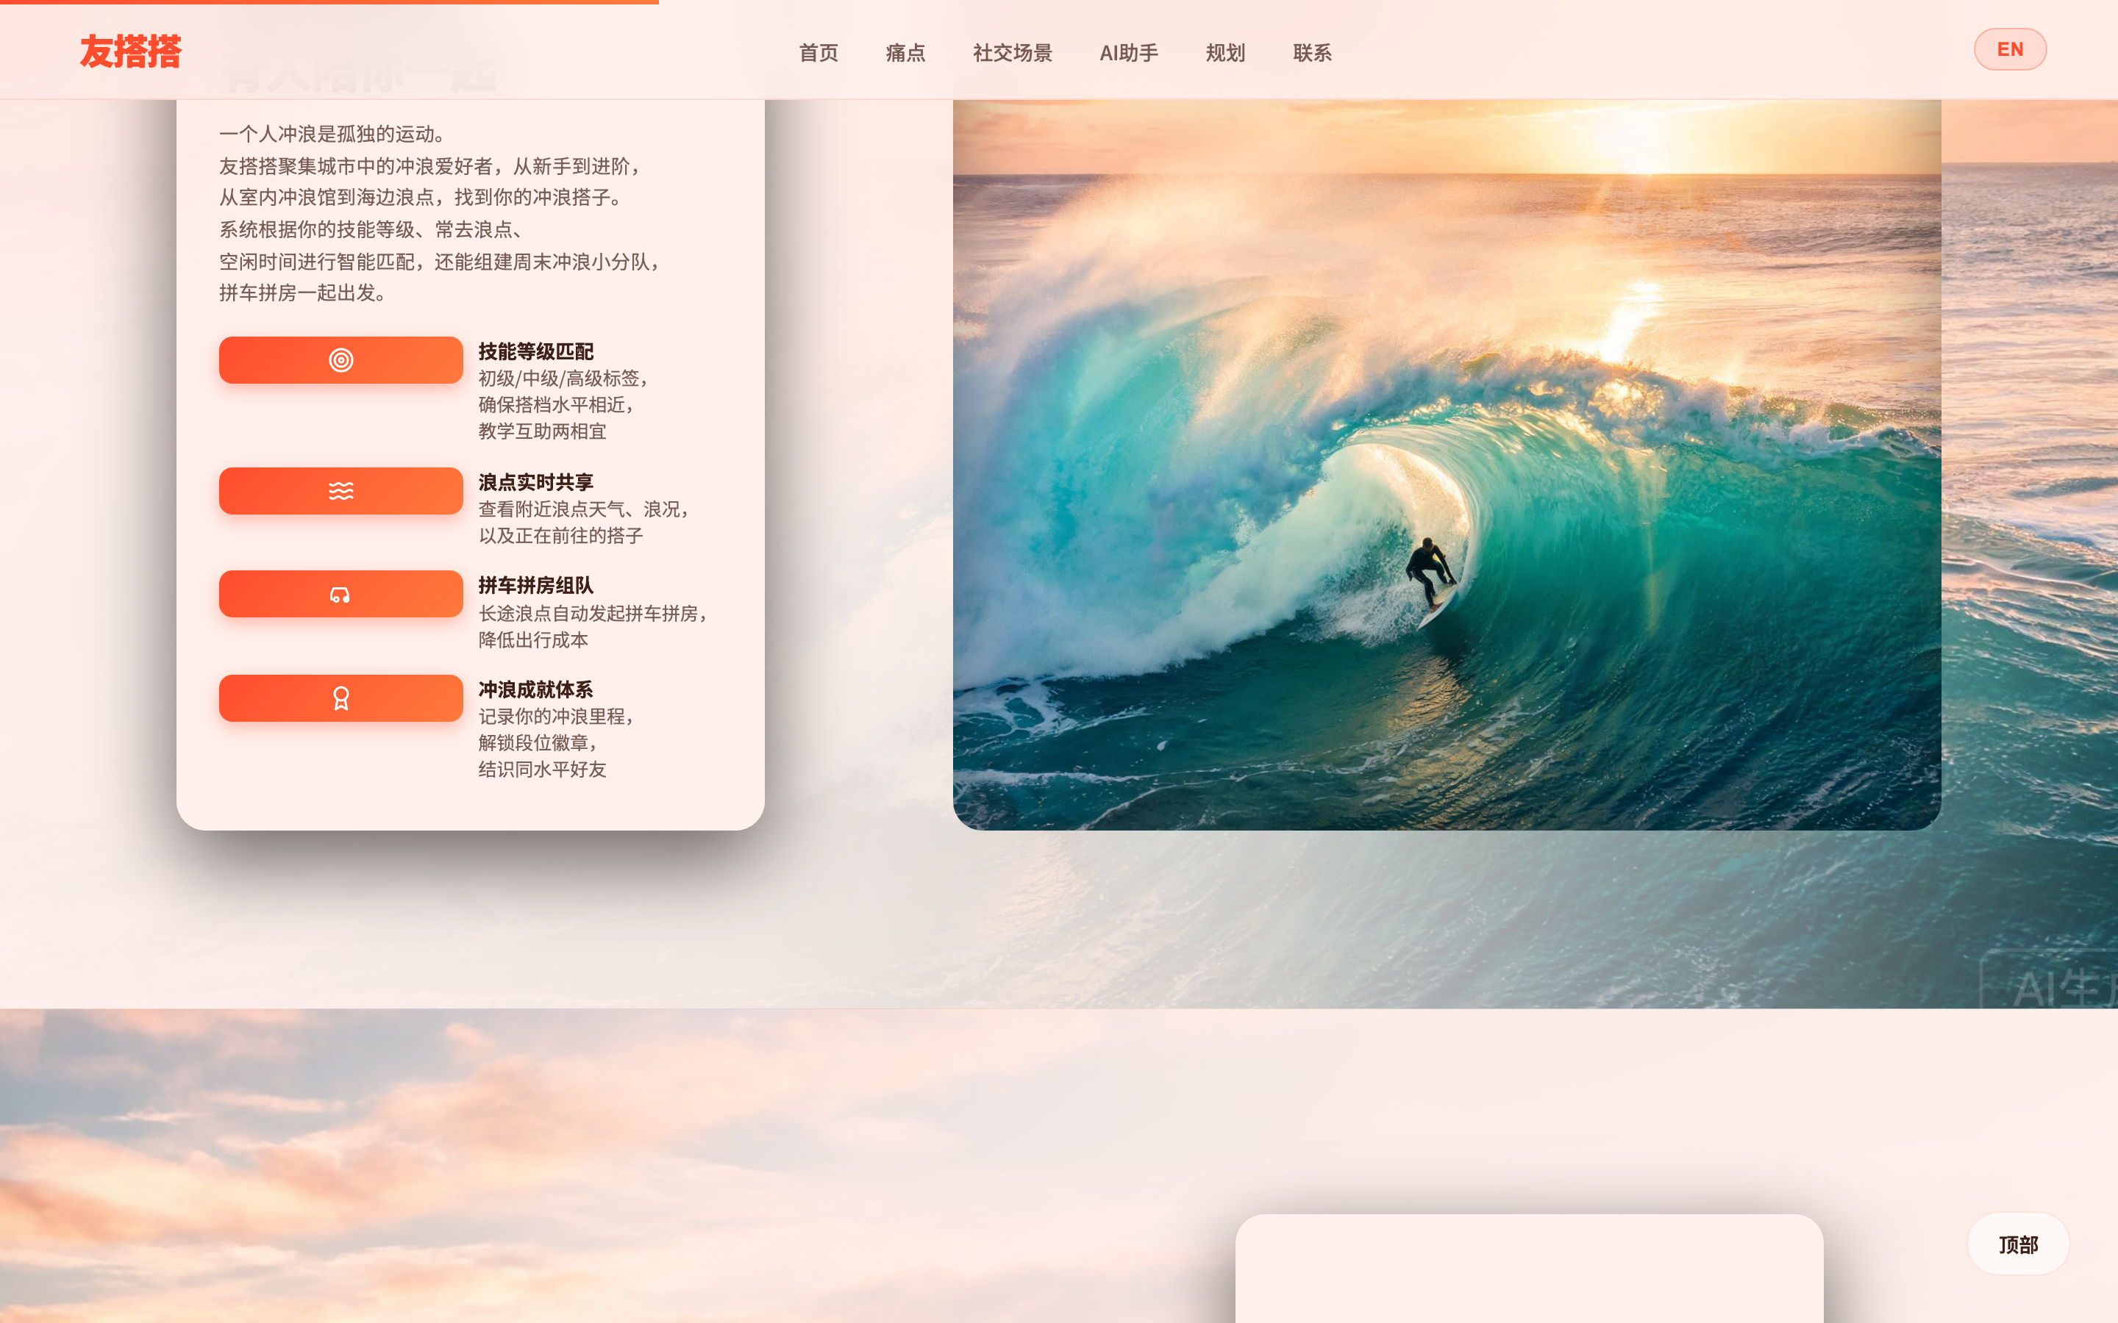Click the 技能等级匹配 heading
Image resolution: width=2118 pixels, height=1323 pixels.
[x=535, y=352]
